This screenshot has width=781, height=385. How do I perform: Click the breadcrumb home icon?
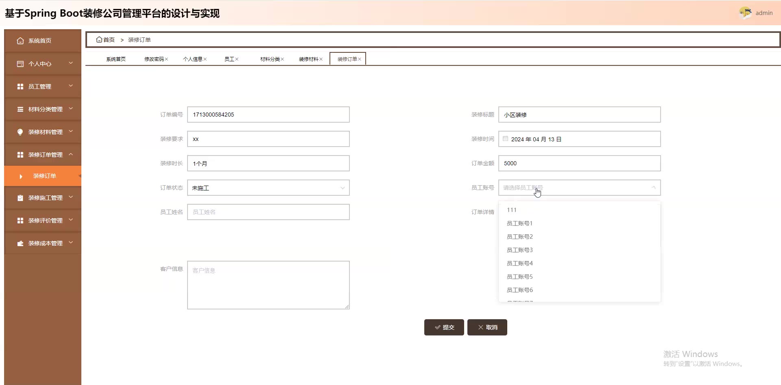[99, 39]
